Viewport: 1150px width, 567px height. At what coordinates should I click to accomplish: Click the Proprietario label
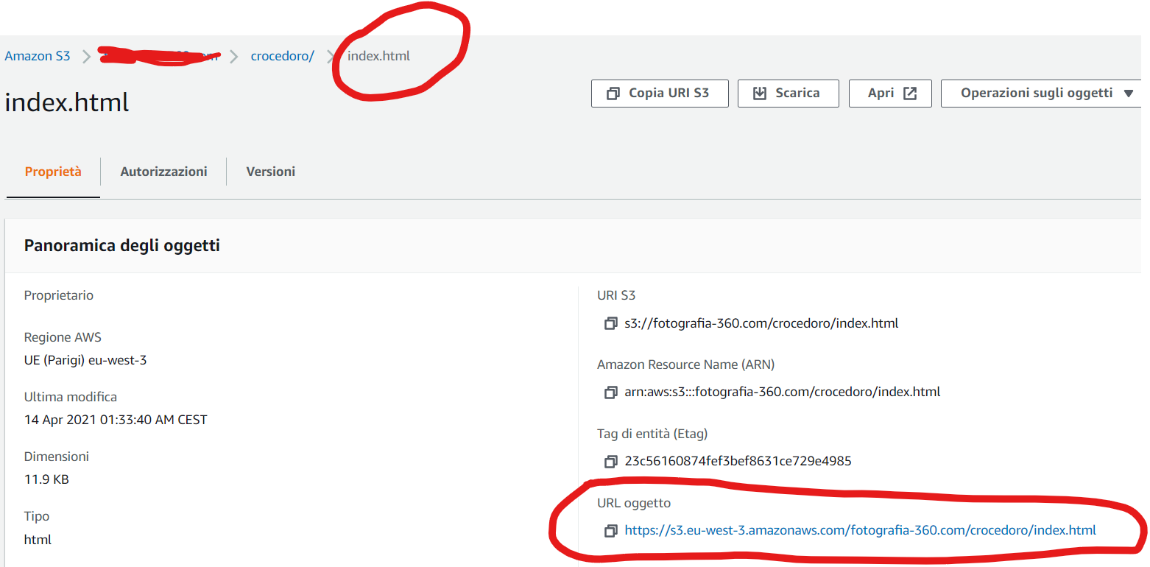tap(59, 295)
